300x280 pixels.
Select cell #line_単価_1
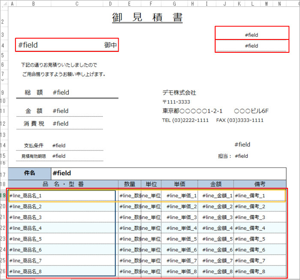[180, 196]
